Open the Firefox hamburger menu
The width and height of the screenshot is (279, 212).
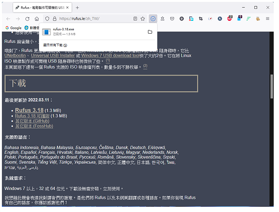[267, 19]
